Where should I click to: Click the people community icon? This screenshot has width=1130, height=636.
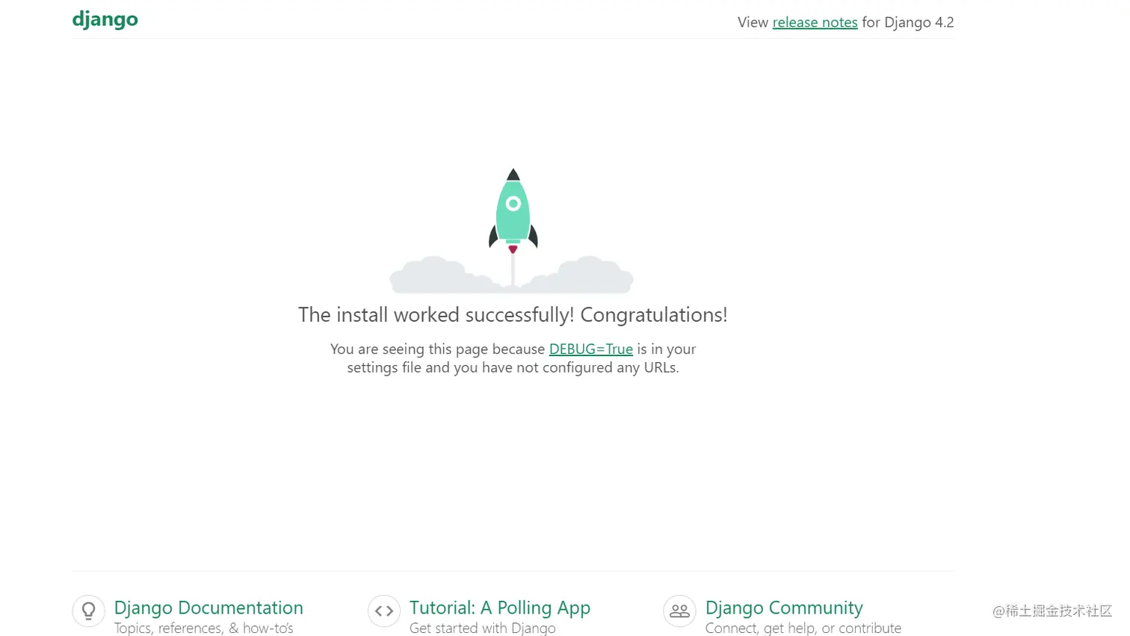point(679,611)
